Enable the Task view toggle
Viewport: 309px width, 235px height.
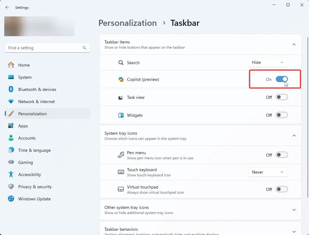[x=282, y=97]
